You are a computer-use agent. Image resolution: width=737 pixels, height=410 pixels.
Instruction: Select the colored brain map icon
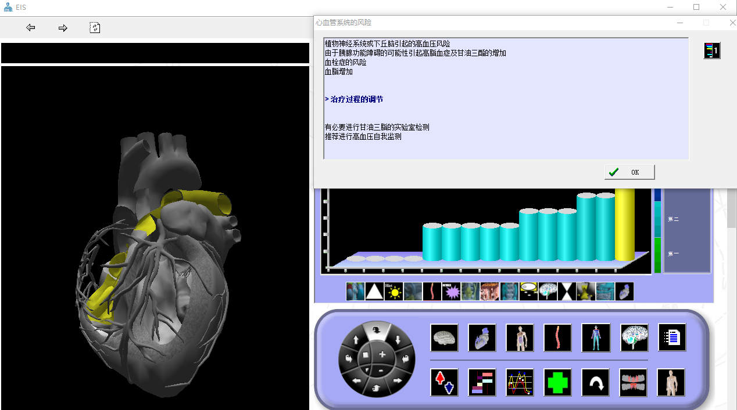634,338
